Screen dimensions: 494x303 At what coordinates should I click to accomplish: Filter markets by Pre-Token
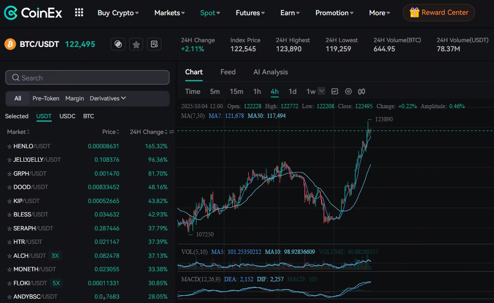click(x=46, y=98)
